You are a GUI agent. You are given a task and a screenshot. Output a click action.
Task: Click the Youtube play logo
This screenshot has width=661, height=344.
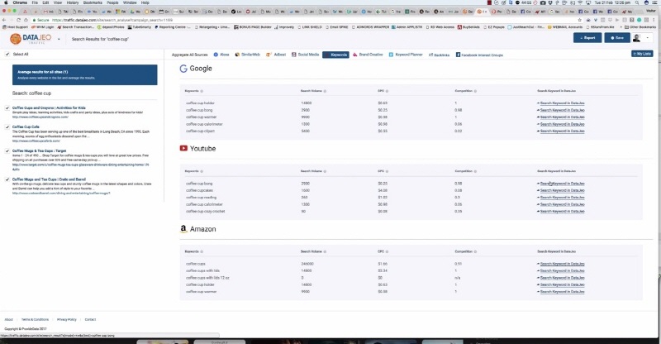(x=183, y=148)
